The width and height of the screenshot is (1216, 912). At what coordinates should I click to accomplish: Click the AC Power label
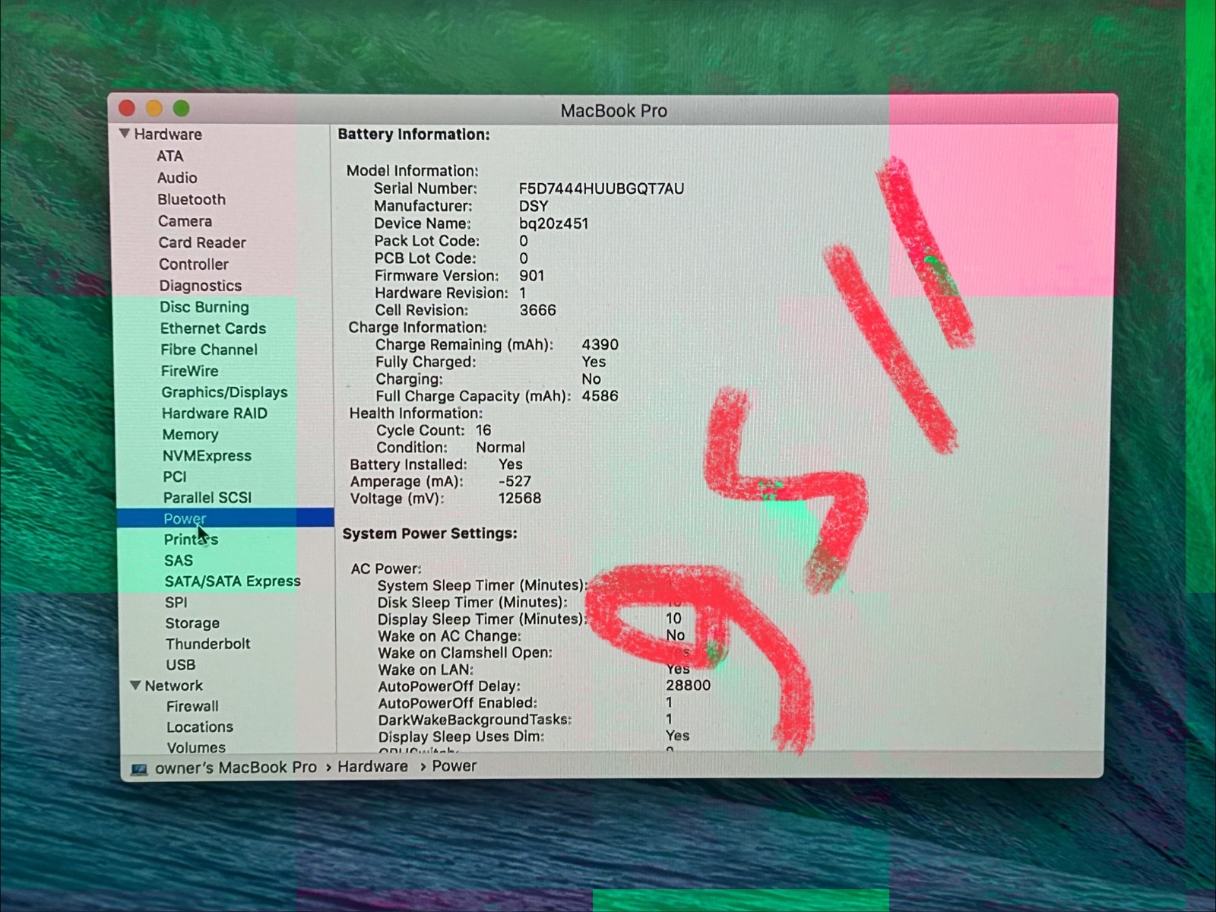click(386, 568)
